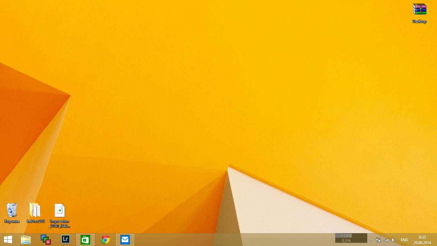Open Adobe Lightroom from the taskbar
Screen dimensions: 437x246
point(66,239)
